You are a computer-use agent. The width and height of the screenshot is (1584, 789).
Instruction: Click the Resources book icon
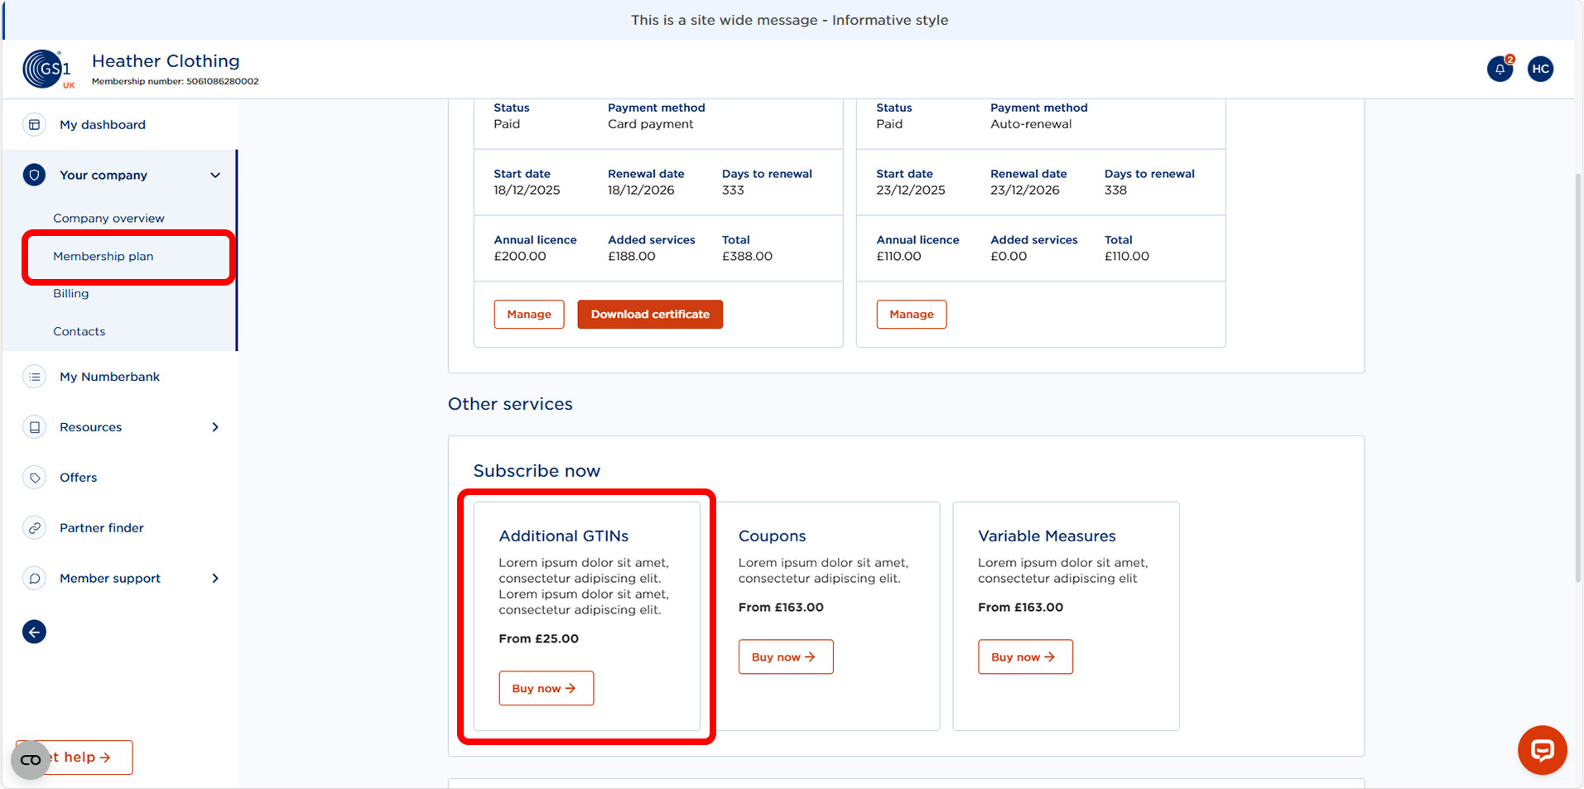click(x=33, y=427)
